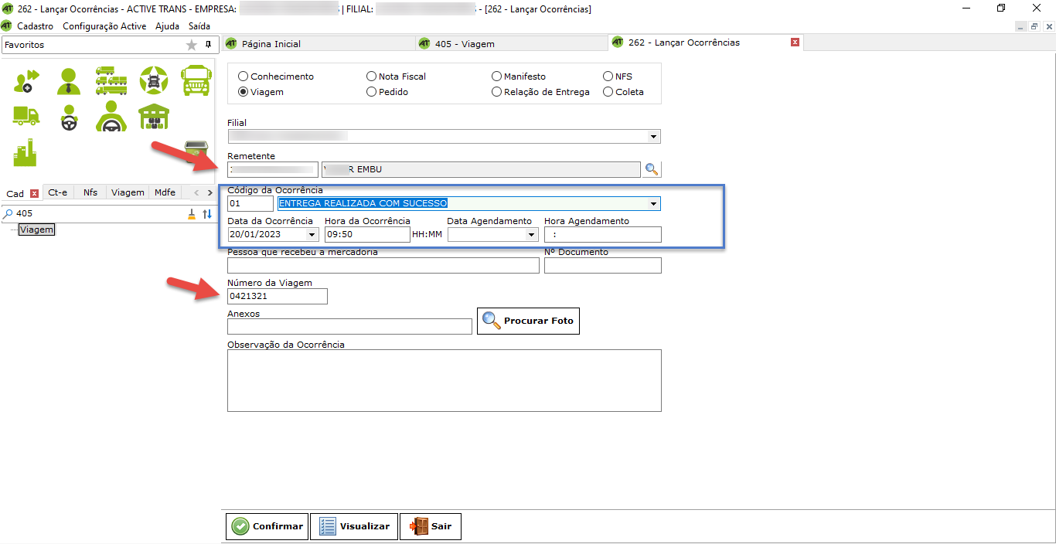Click the recycle bin icon in favorites panel
Viewport: 1056px width, 544px height.
197,151
